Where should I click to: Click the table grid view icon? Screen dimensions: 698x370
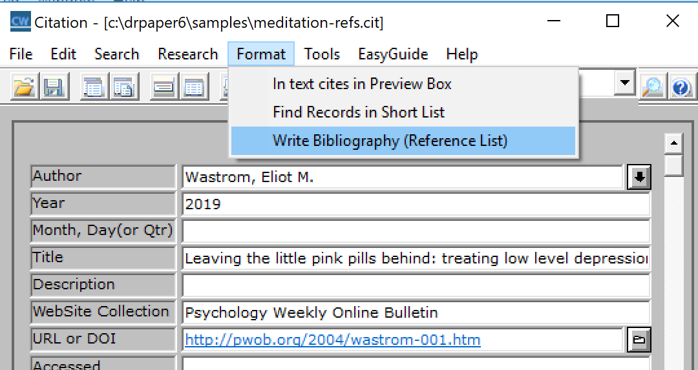[x=194, y=87]
